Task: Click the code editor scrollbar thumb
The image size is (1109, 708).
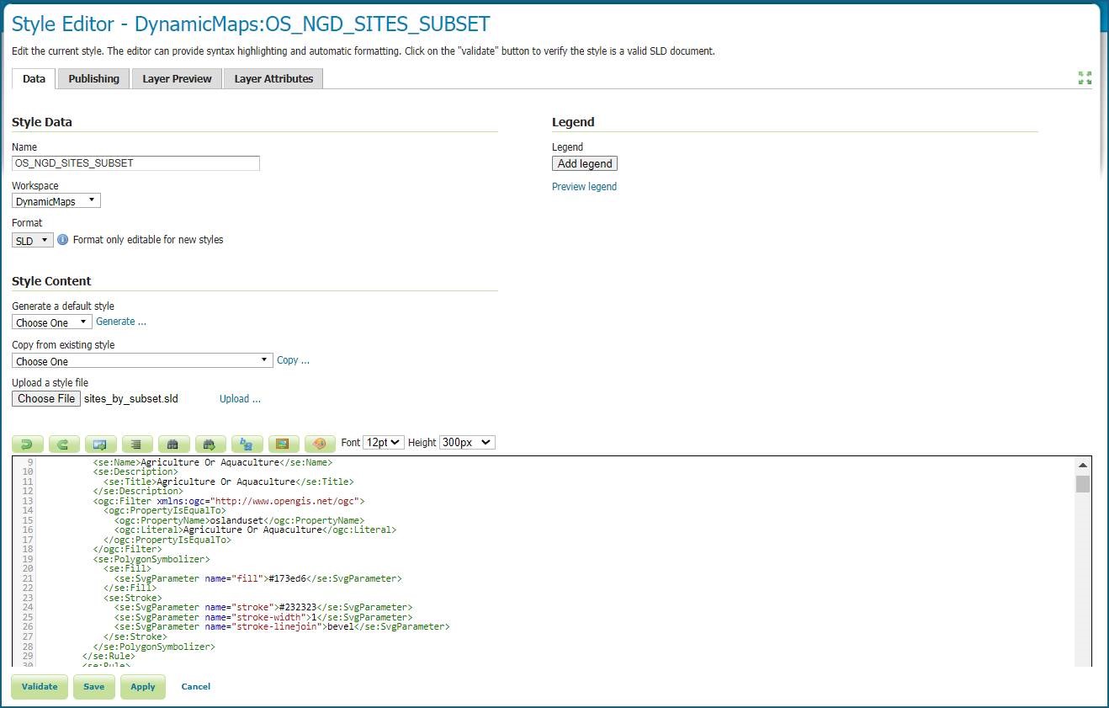Action: click(x=1083, y=483)
